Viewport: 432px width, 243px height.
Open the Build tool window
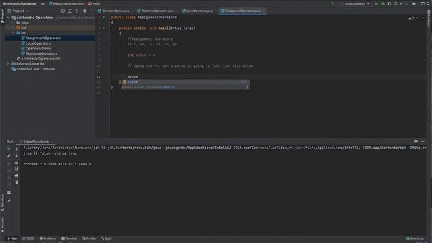click(107, 238)
